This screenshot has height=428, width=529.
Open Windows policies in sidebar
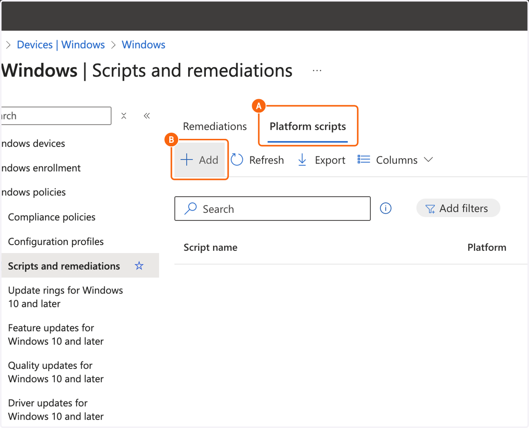click(x=34, y=192)
